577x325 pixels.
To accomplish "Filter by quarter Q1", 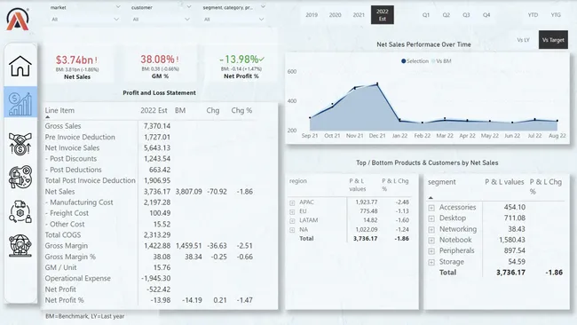I will 426,15.
